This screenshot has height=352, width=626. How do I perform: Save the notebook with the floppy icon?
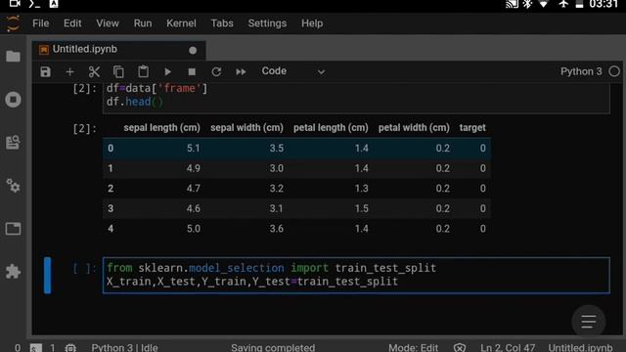pos(46,71)
